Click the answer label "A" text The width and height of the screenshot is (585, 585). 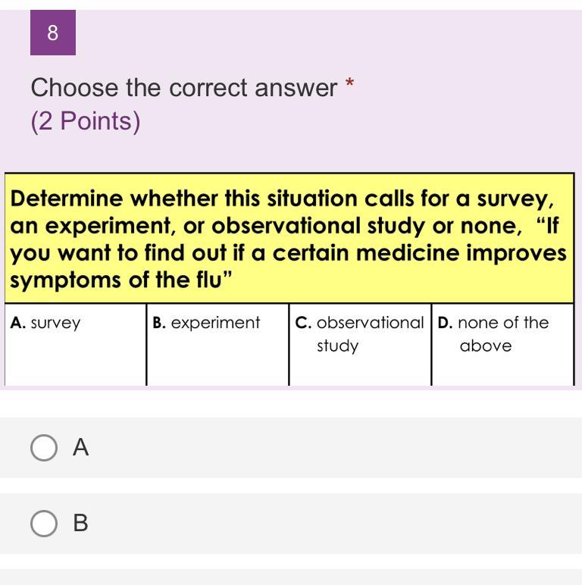click(x=81, y=448)
